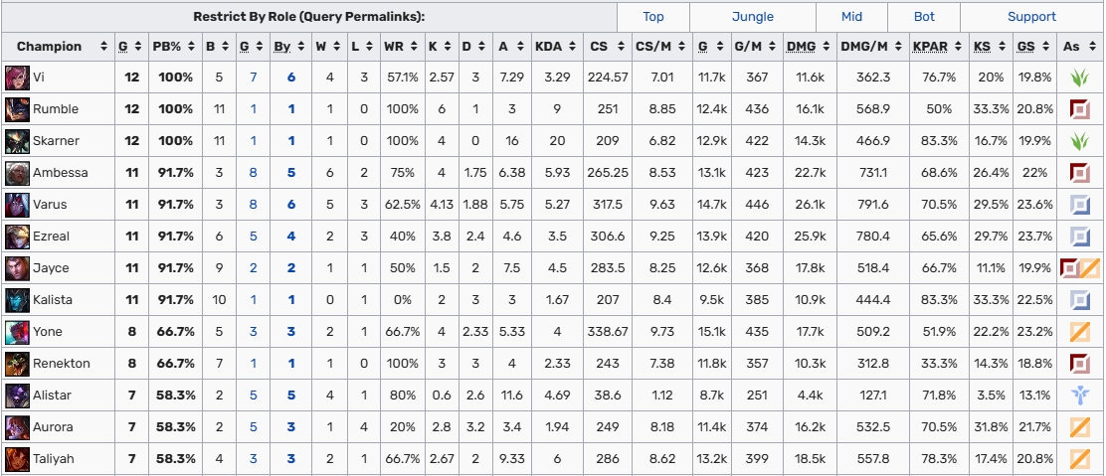The height and width of the screenshot is (476, 1106).
Task: Sort table by the KDA column
Action: click(557, 47)
